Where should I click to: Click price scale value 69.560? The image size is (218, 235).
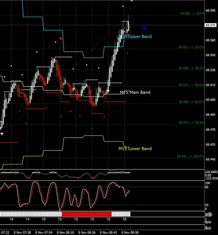tap(211, 40)
